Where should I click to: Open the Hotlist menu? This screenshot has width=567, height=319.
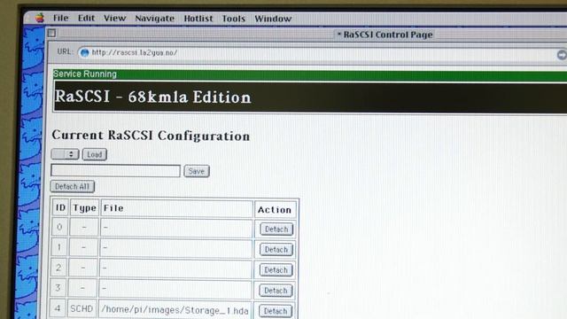click(x=198, y=19)
